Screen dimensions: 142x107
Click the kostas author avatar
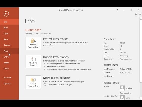(122, 88)
